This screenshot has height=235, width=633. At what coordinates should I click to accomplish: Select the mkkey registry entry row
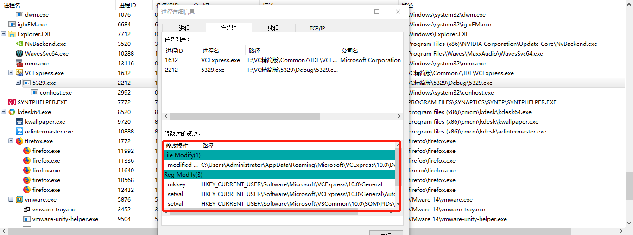pos(279,184)
